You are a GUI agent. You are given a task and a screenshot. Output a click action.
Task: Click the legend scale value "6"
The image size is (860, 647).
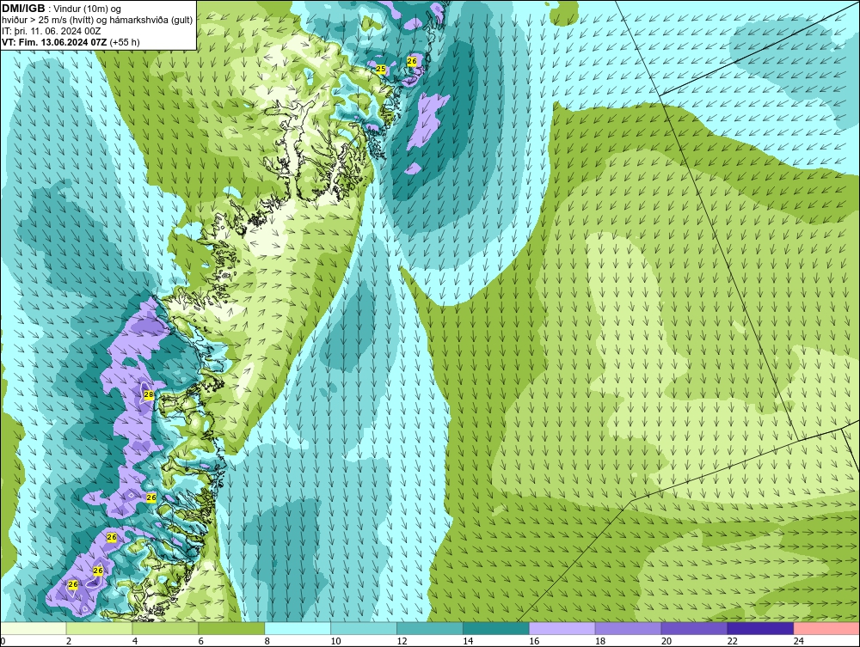(x=200, y=641)
